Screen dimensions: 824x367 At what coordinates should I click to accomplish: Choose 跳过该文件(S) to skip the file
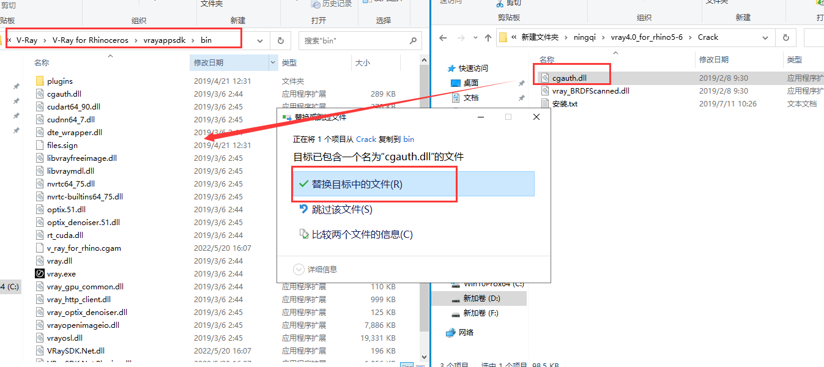(x=341, y=210)
